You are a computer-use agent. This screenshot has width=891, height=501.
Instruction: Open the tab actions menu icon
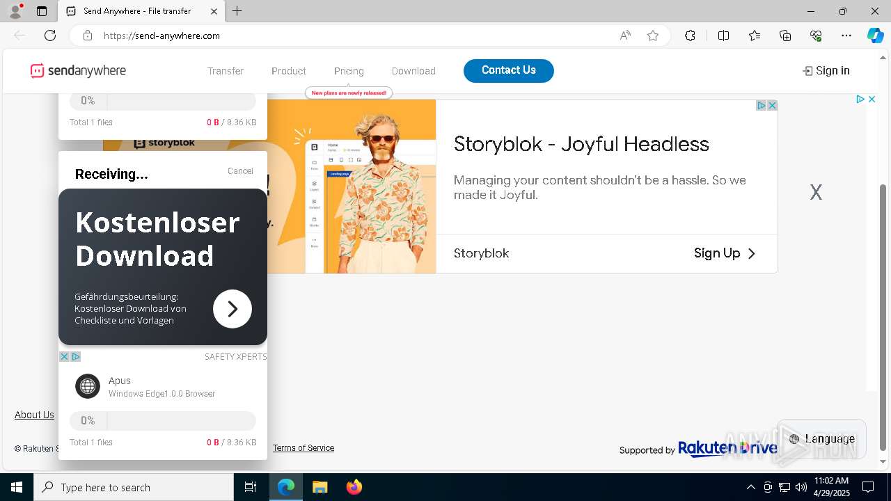click(x=42, y=11)
